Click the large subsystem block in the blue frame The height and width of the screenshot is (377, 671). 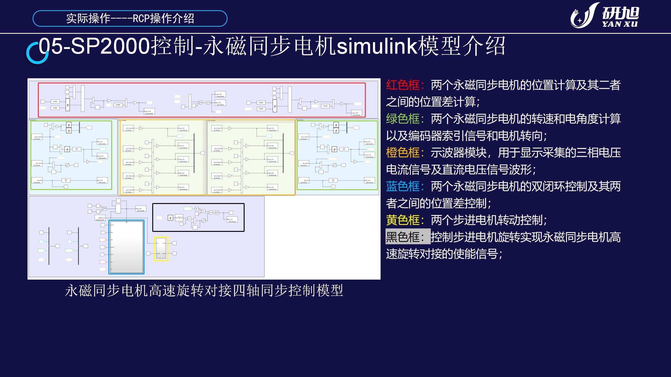click(x=127, y=247)
